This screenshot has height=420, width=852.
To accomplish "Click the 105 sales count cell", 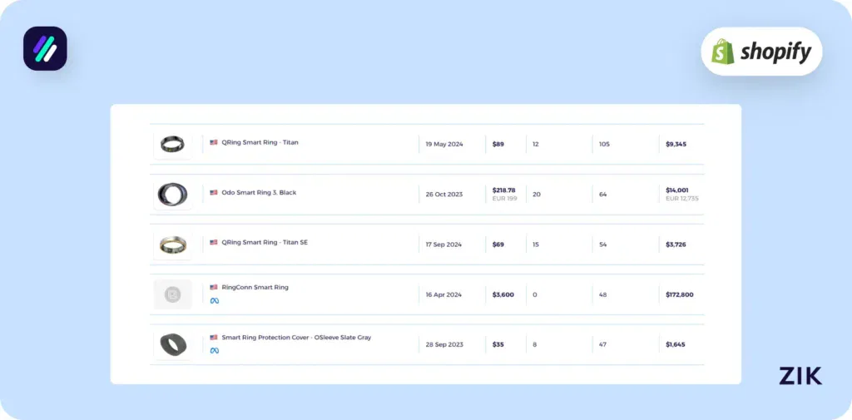I will point(604,145).
